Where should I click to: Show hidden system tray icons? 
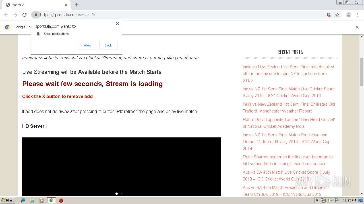pyautogui.click(x=317, y=200)
